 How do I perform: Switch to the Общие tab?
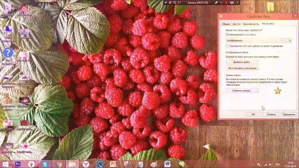pyautogui.click(x=226, y=24)
